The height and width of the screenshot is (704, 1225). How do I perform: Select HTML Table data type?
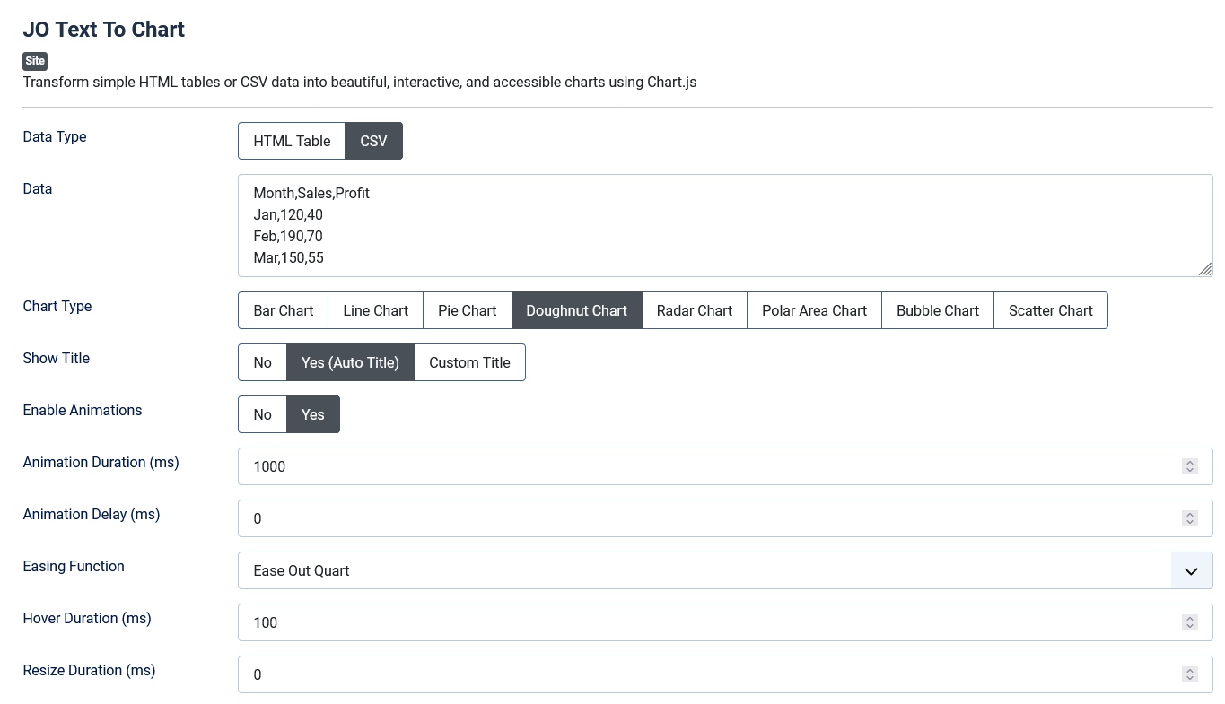(x=292, y=141)
